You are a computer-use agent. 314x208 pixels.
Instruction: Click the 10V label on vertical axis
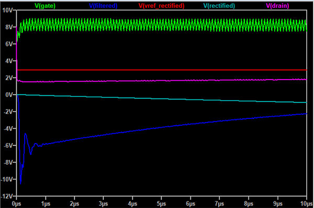pos(7,10)
